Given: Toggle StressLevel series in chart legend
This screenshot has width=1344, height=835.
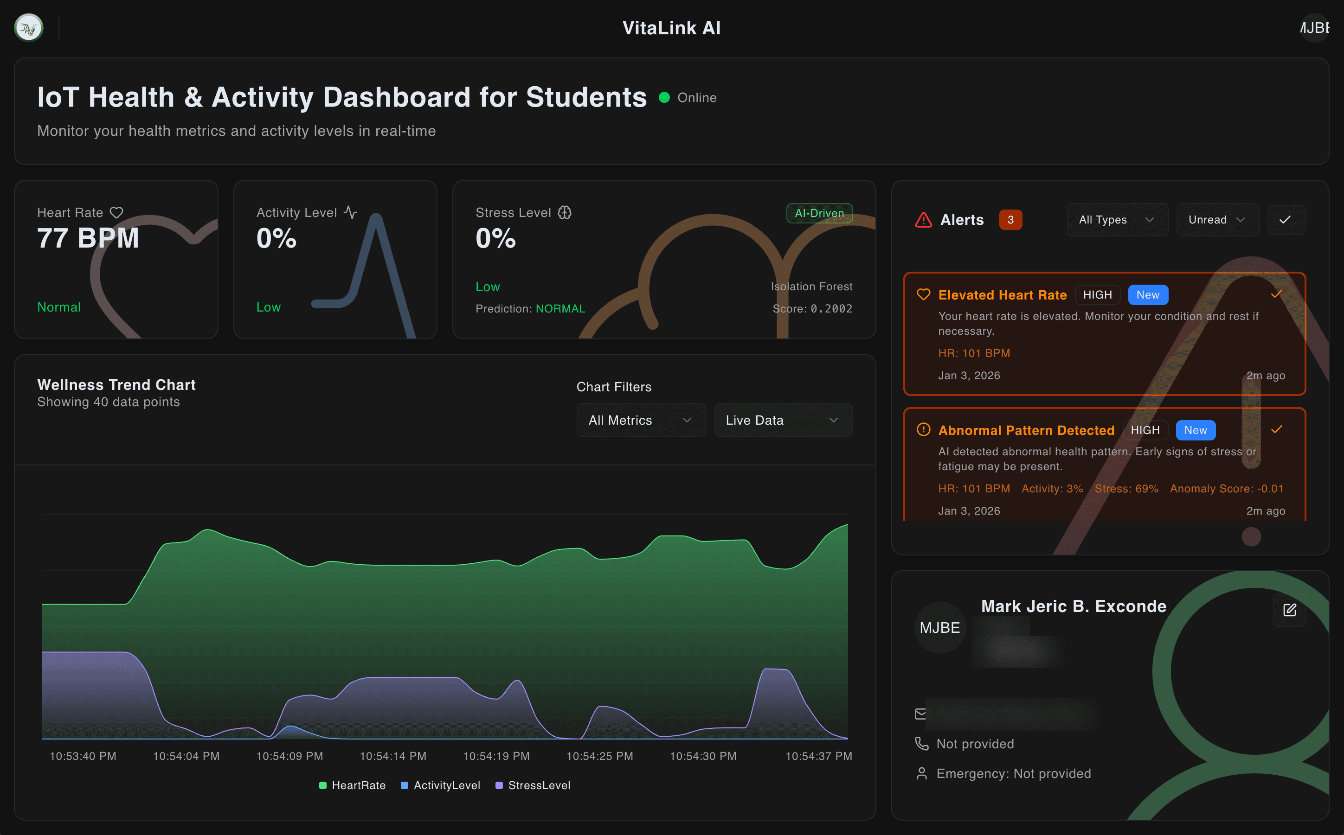Looking at the screenshot, I should [533, 785].
